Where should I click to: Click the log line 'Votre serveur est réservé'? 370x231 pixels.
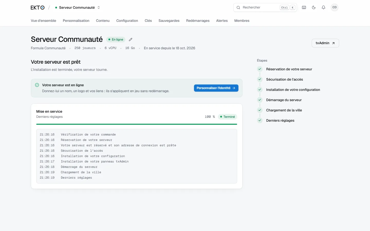pos(118,145)
